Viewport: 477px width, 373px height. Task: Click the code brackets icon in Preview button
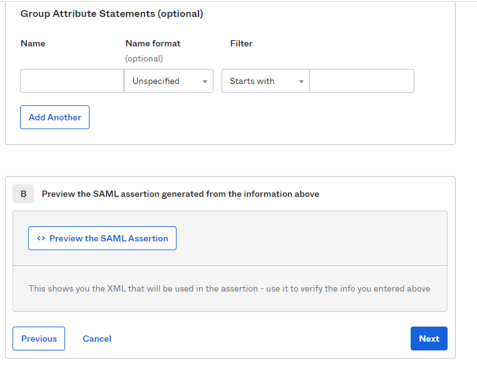point(41,238)
